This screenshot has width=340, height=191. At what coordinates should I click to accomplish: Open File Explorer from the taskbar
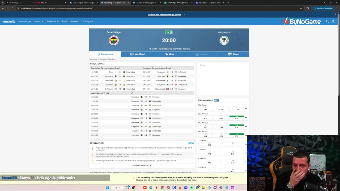coord(203,188)
